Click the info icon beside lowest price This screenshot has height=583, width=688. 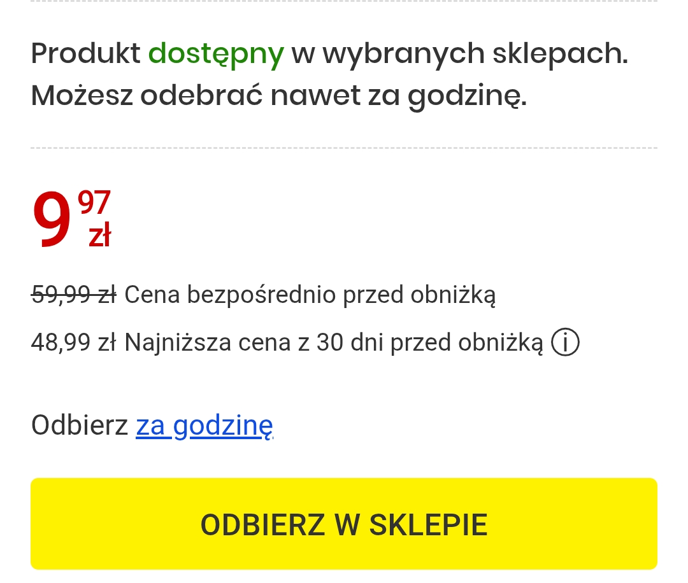point(565,343)
